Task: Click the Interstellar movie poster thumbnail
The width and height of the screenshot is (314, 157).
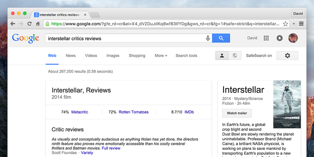Action: click(x=287, y=104)
